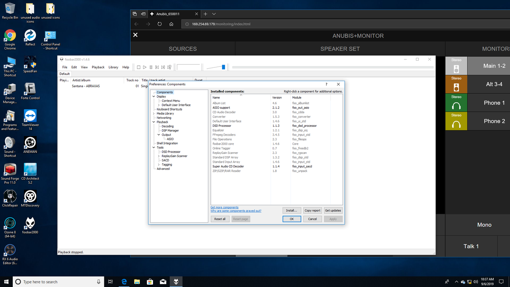Expand the Media Library tree node
Viewport: 510px width, 287px height.
(154, 114)
